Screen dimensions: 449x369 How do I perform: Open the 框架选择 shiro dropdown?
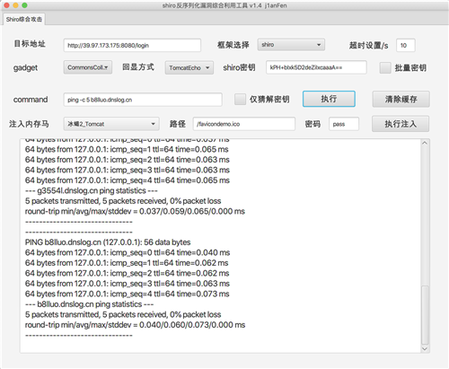click(x=291, y=45)
